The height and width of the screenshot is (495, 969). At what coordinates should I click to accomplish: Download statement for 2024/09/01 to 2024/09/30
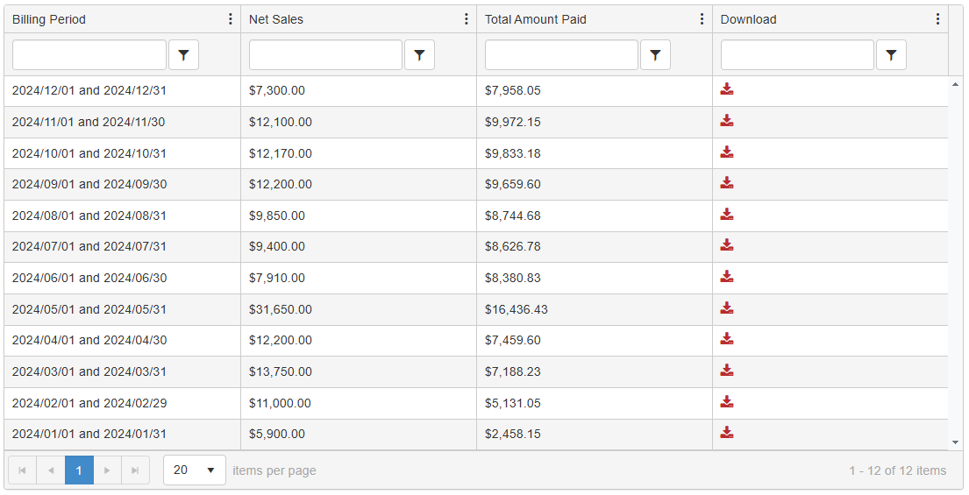pos(726,183)
